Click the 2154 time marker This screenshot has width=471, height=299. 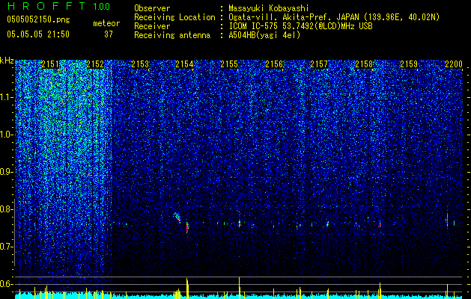184,64
